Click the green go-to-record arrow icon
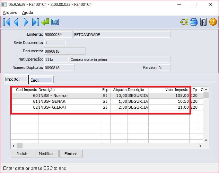219x173 pixels. (x=45, y=22)
